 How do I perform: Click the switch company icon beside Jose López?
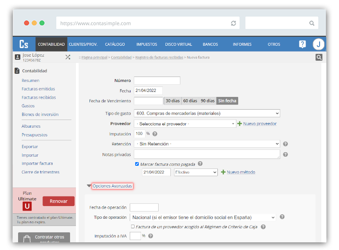click(68, 57)
